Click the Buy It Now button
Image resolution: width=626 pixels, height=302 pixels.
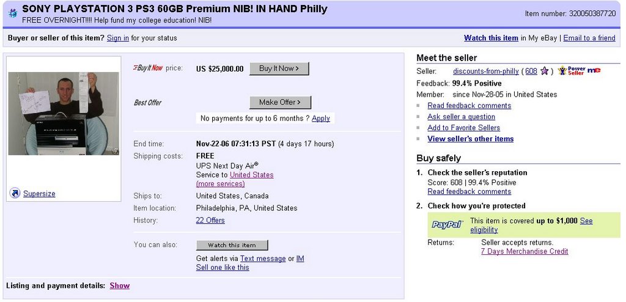[x=279, y=68]
